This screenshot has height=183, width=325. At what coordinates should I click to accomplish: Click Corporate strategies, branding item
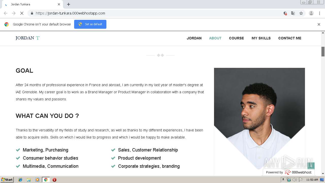click(149, 166)
